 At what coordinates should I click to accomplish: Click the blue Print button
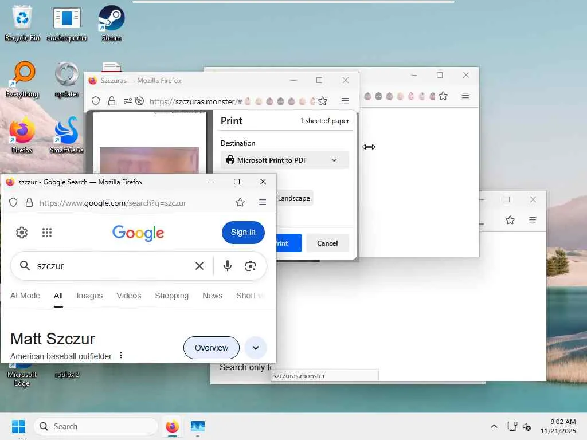click(289, 243)
